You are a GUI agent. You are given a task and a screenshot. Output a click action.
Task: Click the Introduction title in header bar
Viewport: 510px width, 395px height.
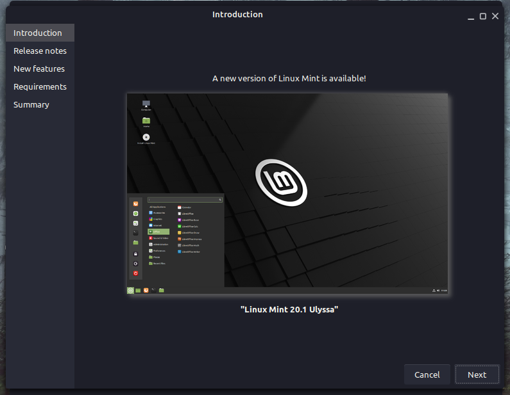[237, 14]
